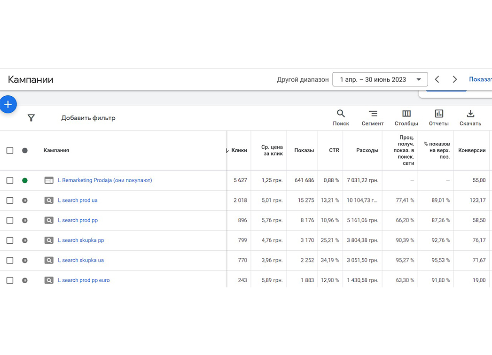The width and height of the screenshot is (492, 355).
Task: Sort by the Кампания column header
Action: pyautogui.click(x=56, y=151)
